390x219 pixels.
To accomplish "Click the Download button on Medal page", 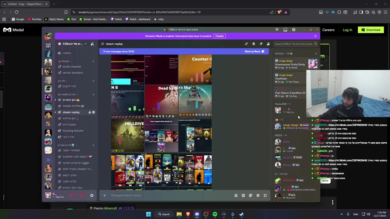I will click(371, 30).
